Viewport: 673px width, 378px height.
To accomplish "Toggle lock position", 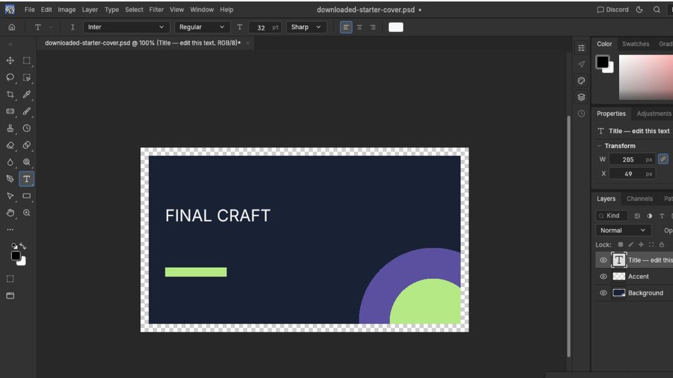I will [x=641, y=244].
